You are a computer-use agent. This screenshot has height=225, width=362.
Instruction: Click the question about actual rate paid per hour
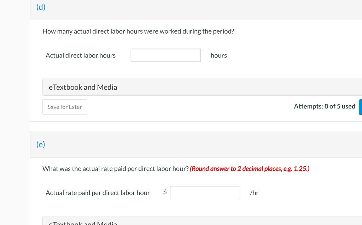pos(116,169)
